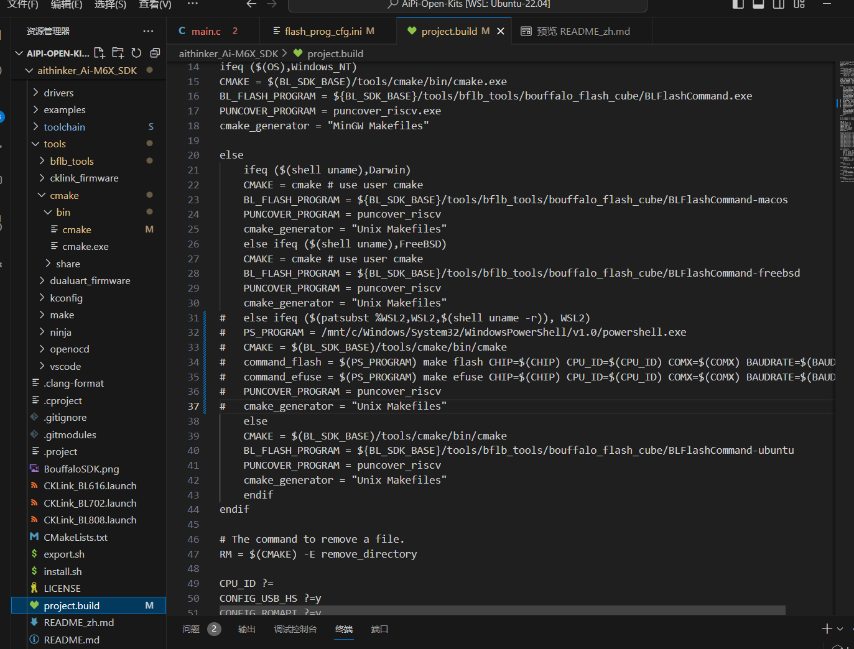The image size is (854, 649).
Task: Expand the share folder
Action: 48,264
